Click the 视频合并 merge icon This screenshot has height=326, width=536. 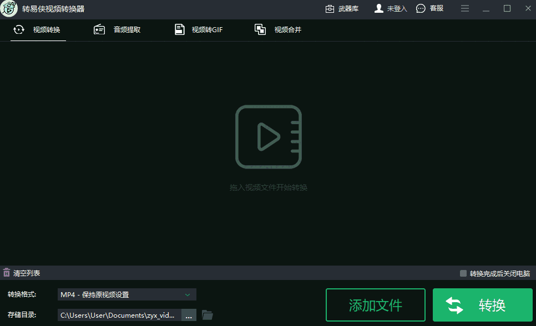coord(260,29)
